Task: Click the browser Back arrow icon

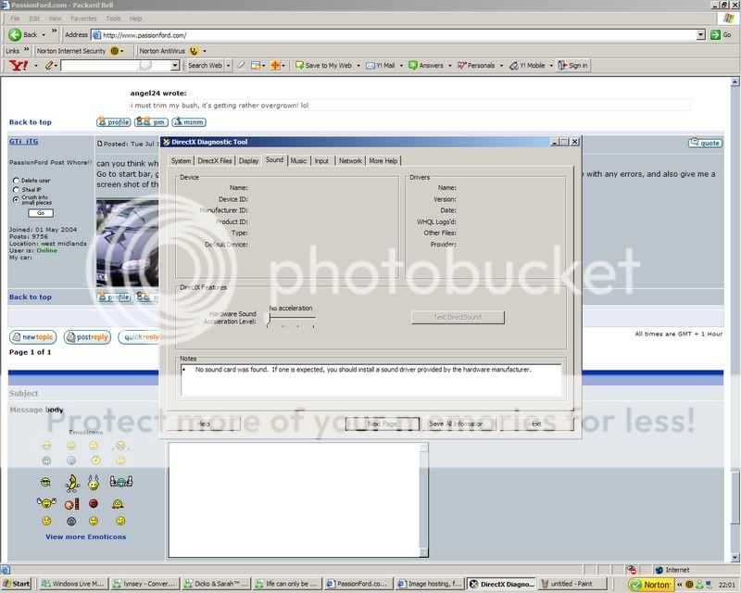Action: click(15, 34)
